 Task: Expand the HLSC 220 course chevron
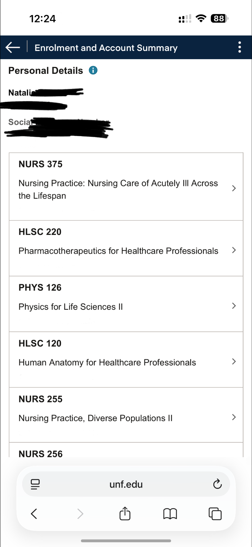234,250
